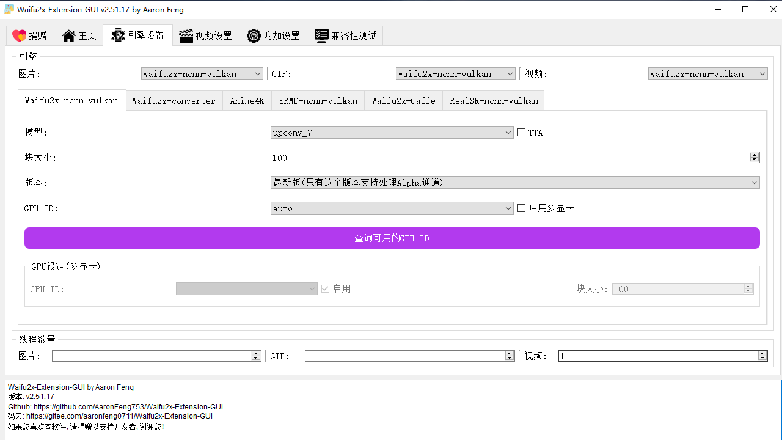Open the 主页 home page
The width and height of the screenshot is (782, 440).
click(78, 35)
